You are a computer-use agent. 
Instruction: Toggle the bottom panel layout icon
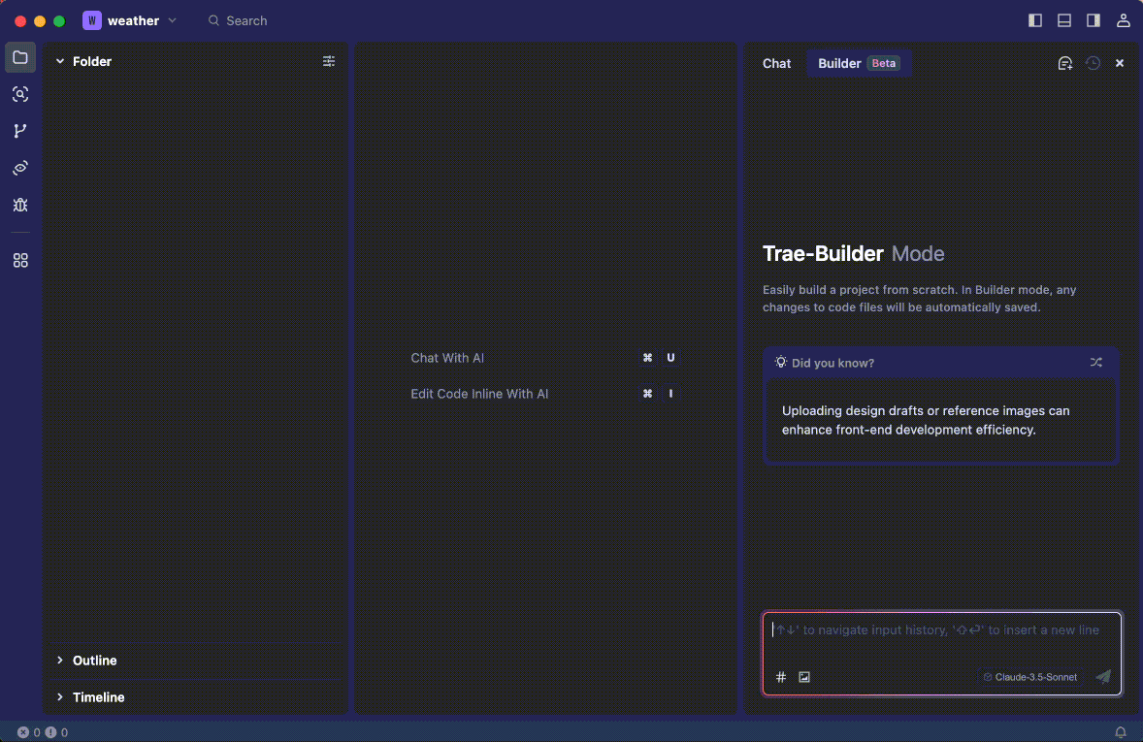coord(1064,20)
